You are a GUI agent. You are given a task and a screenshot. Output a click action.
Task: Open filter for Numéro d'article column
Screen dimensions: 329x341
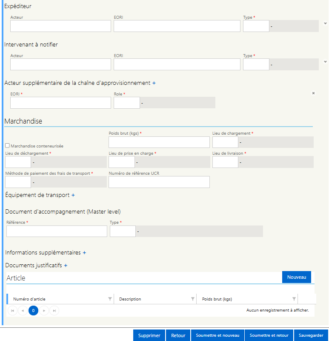coord(110,299)
